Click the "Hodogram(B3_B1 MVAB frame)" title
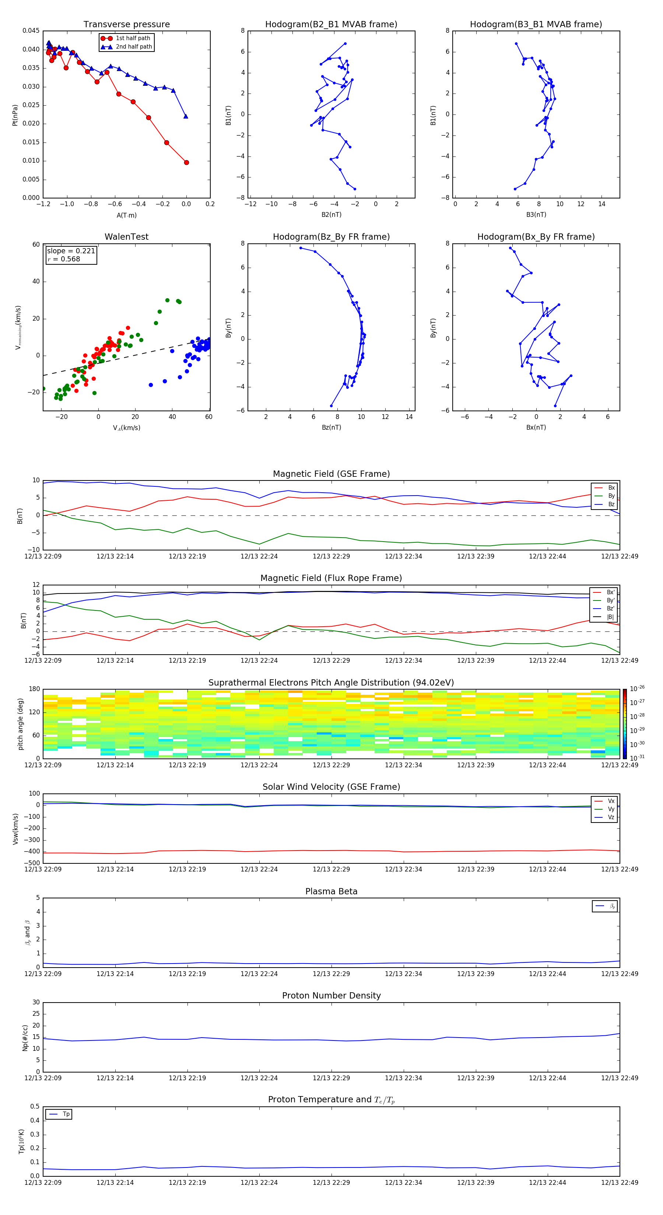Screen dimensions: 663x1215 click(536, 24)
